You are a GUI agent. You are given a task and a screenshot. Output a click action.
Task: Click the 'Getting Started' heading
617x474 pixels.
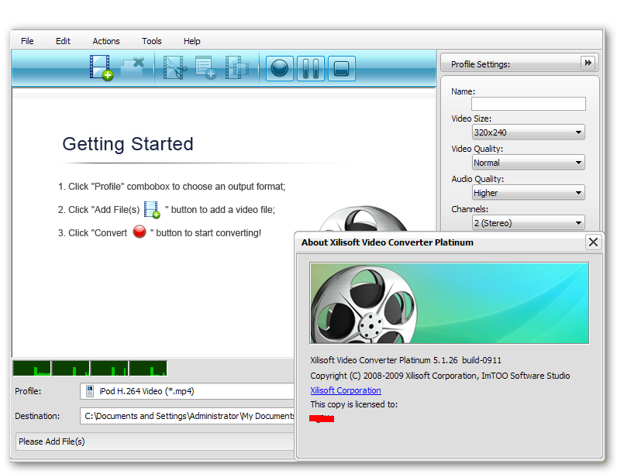(x=128, y=144)
